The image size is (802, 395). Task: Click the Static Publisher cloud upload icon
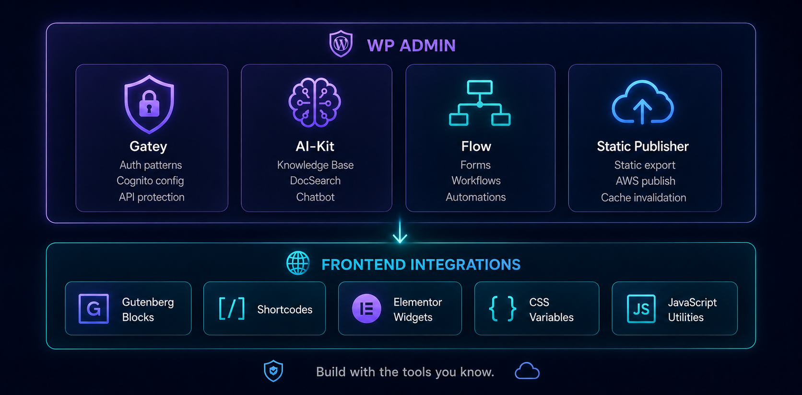(643, 102)
